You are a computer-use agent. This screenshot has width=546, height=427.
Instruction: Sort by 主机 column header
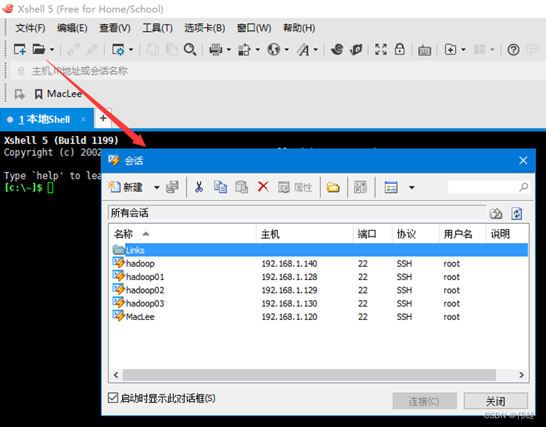pos(304,233)
